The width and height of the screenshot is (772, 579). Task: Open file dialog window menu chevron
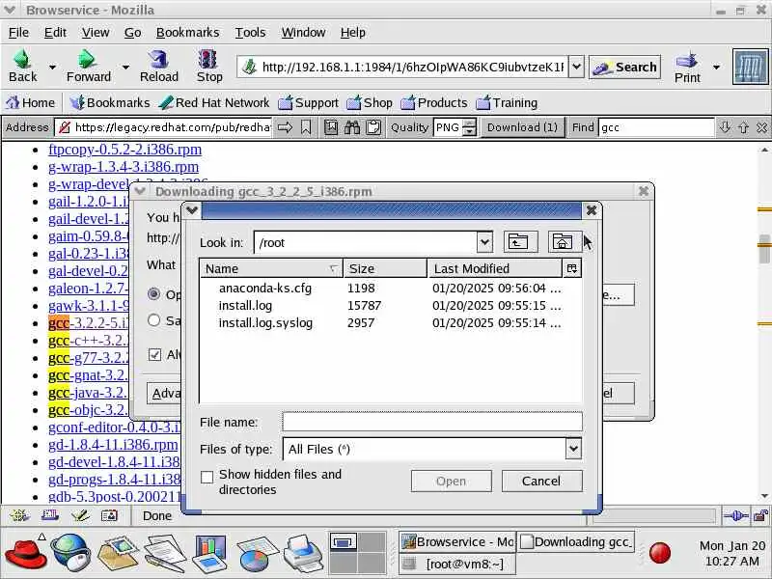tap(192, 210)
